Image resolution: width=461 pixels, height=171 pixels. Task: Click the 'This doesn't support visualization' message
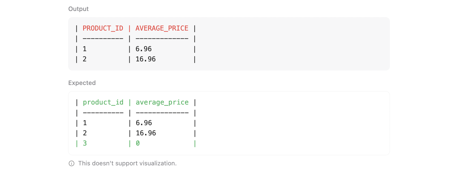pos(127,163)
